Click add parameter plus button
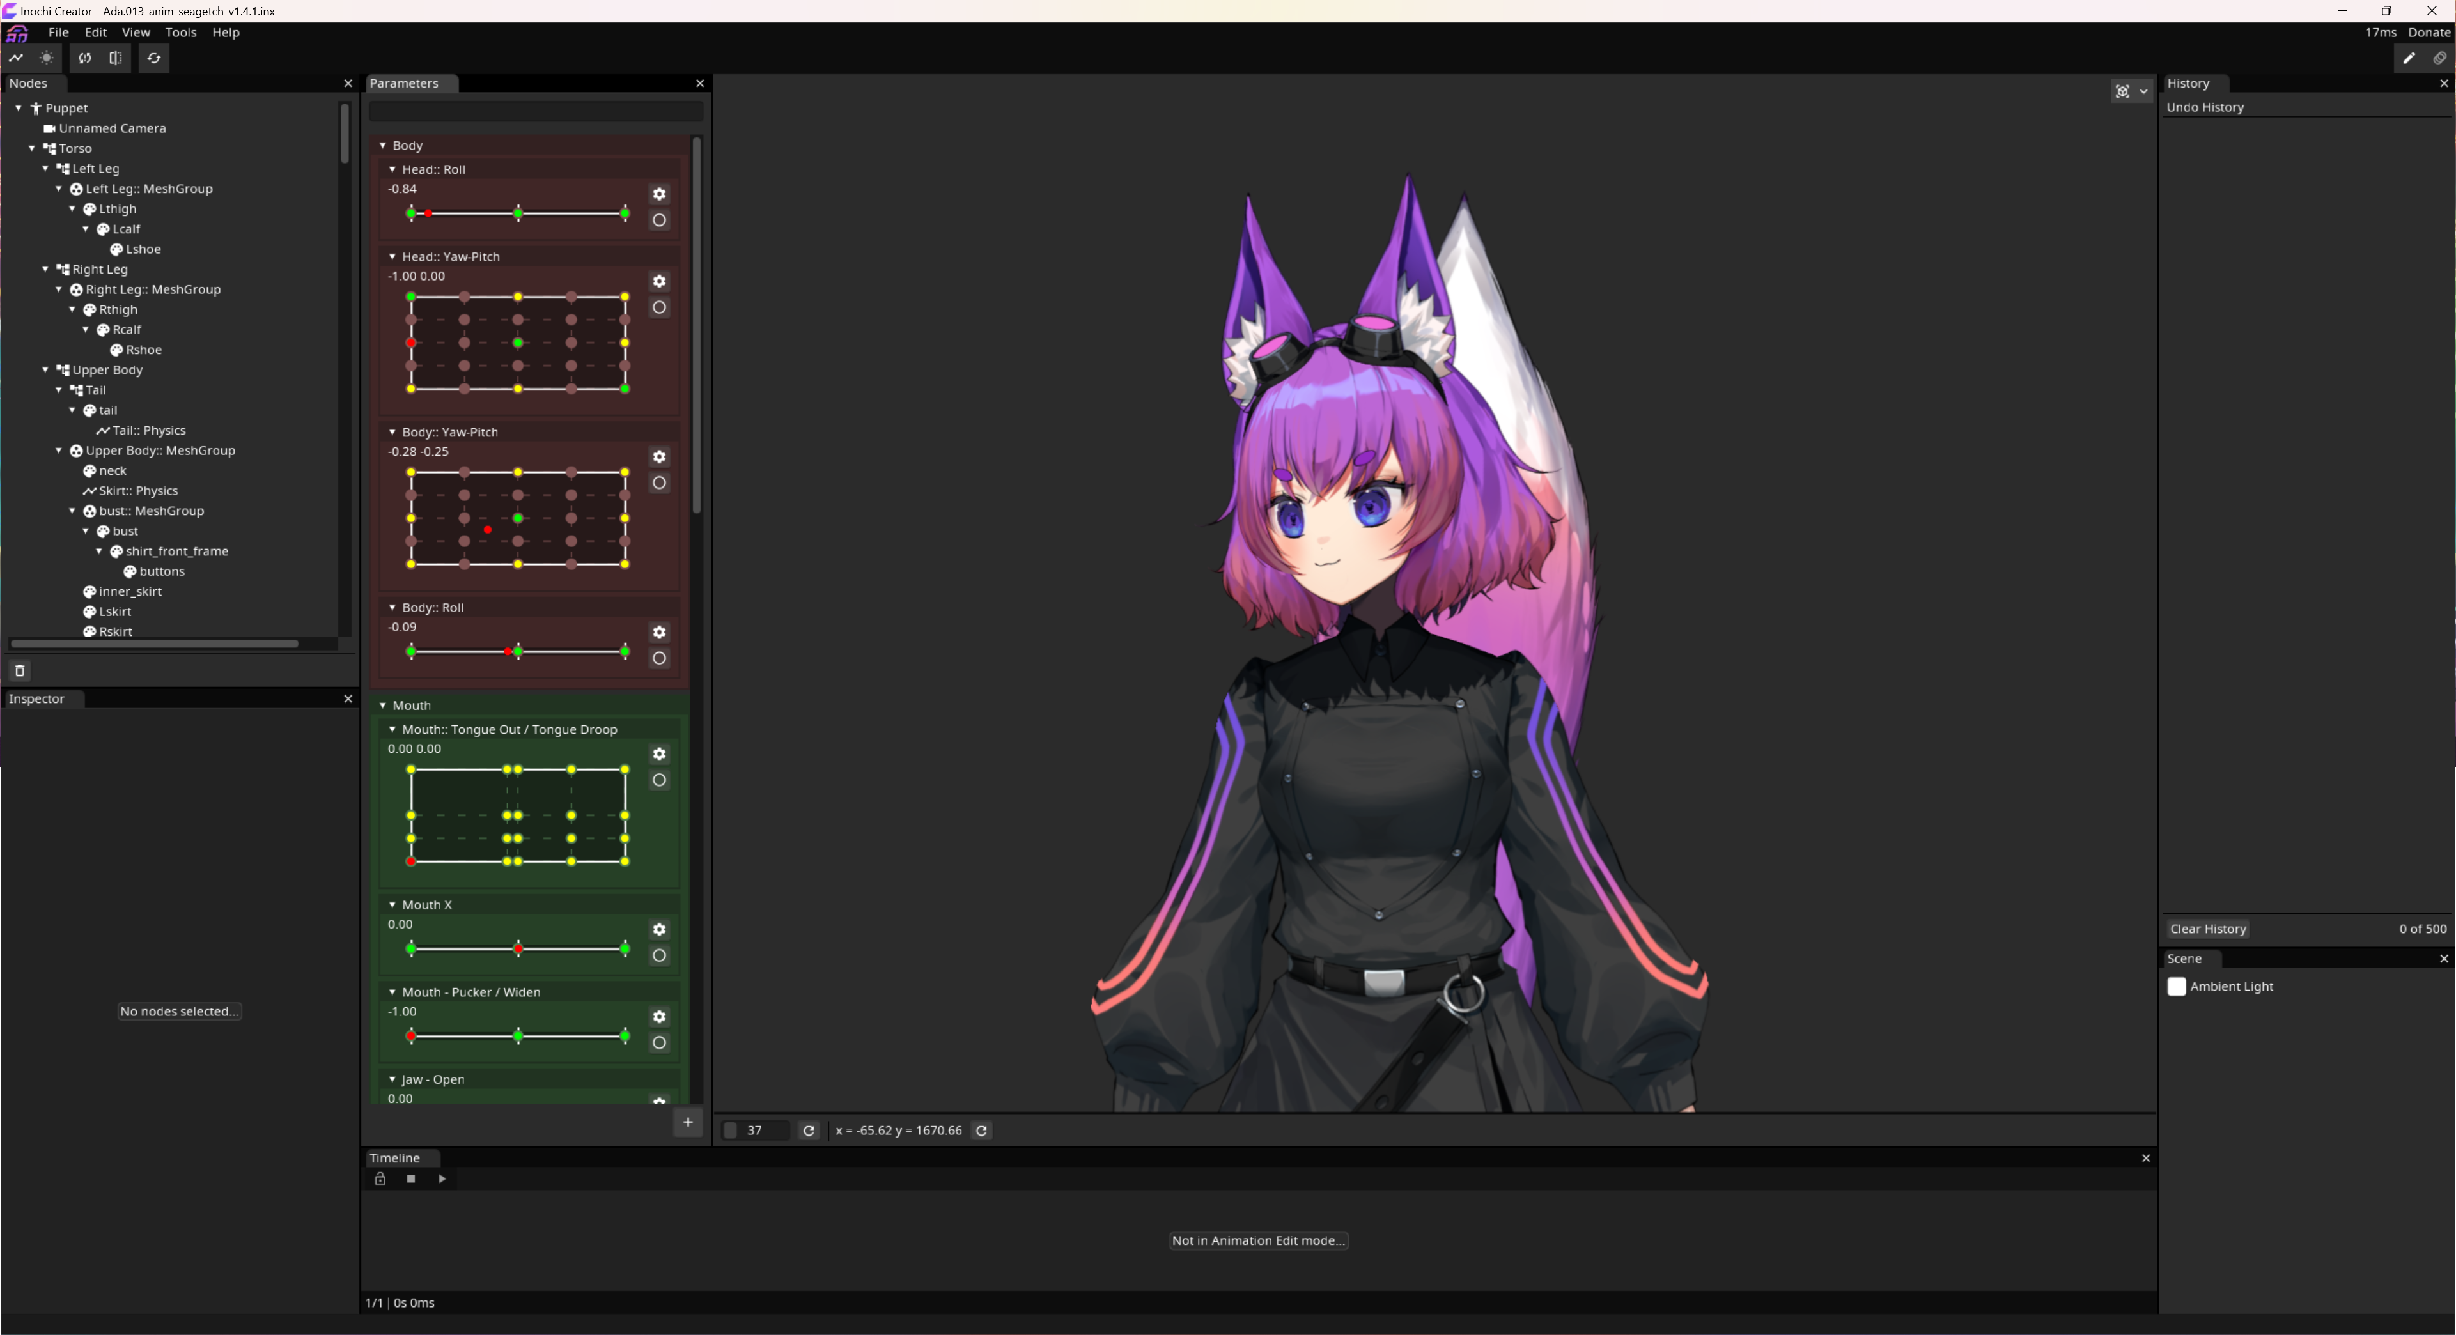This screenshot has height=1335, width=2456. [687, 1122]
